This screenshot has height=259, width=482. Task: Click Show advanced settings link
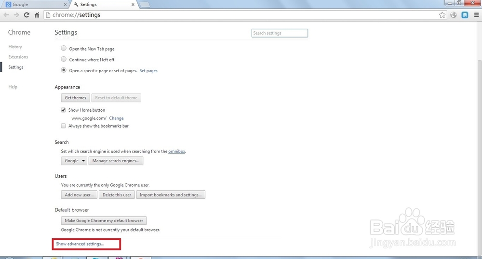[80, 244]
